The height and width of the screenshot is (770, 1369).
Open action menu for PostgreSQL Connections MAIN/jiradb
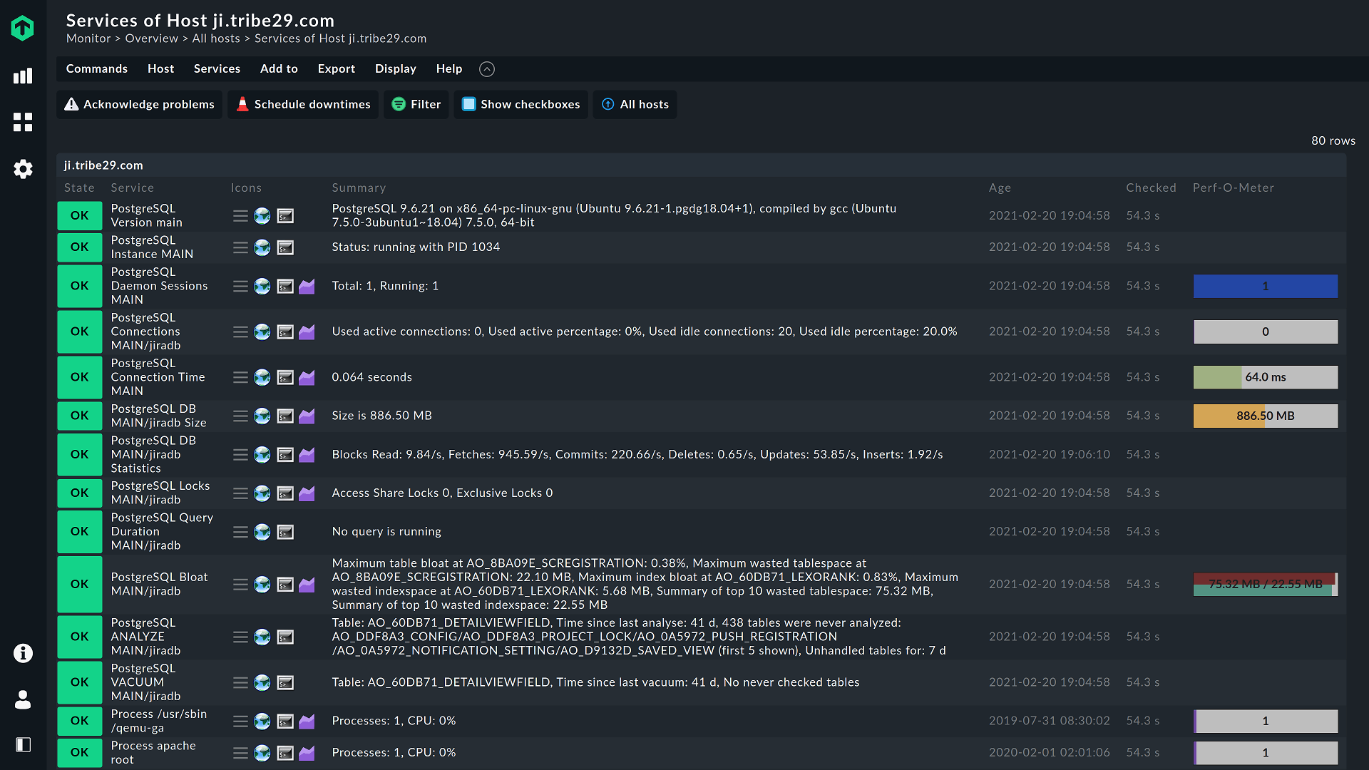coord(241,332)
